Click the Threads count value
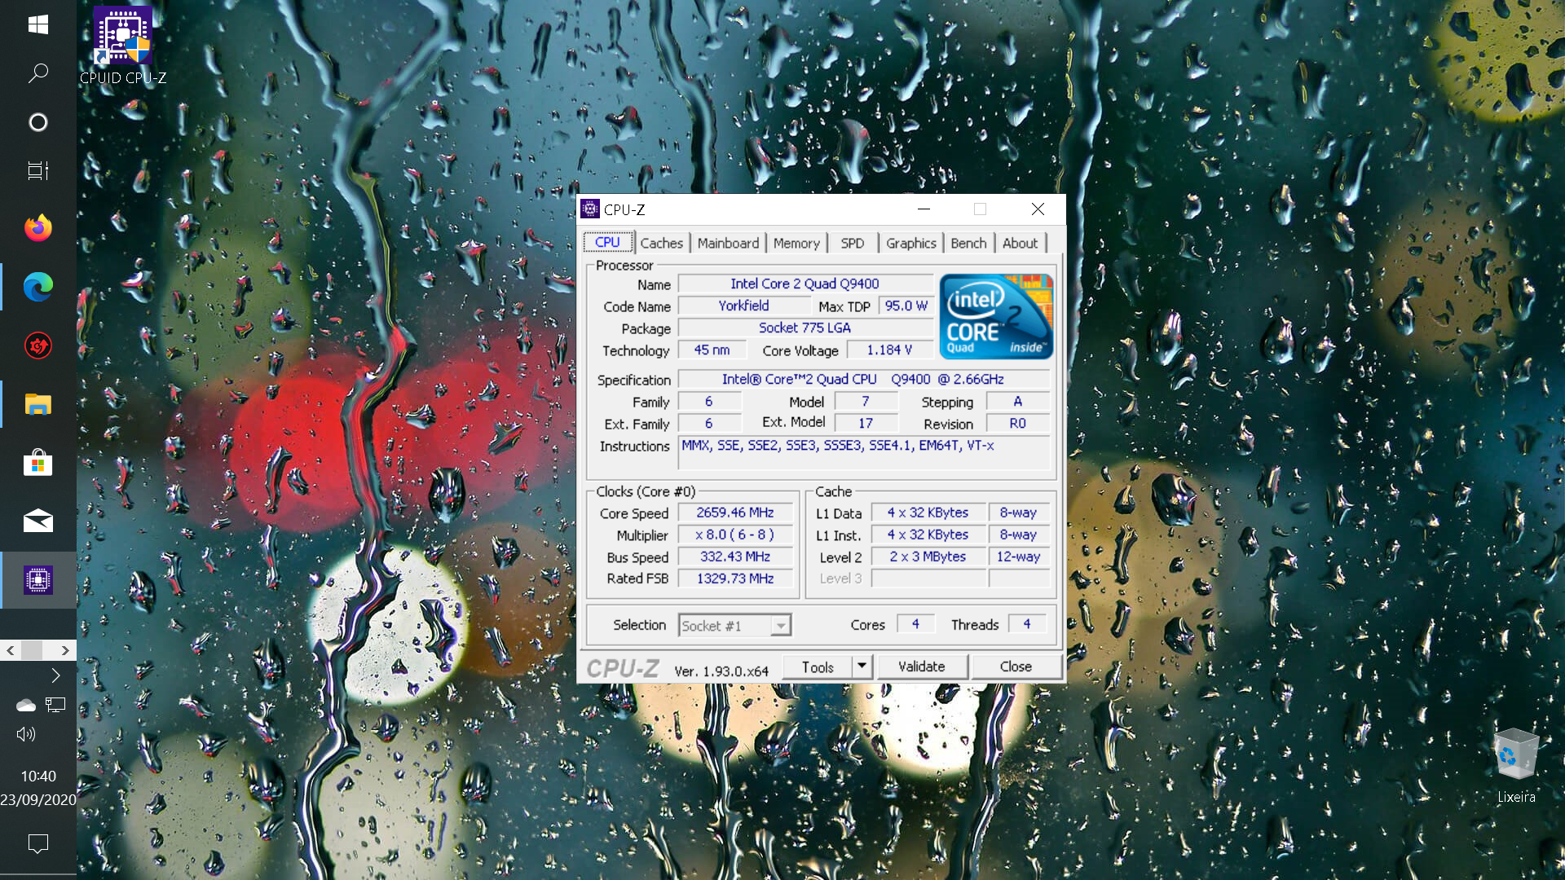The image size is (1565, 880). [x=1027, y=623]
